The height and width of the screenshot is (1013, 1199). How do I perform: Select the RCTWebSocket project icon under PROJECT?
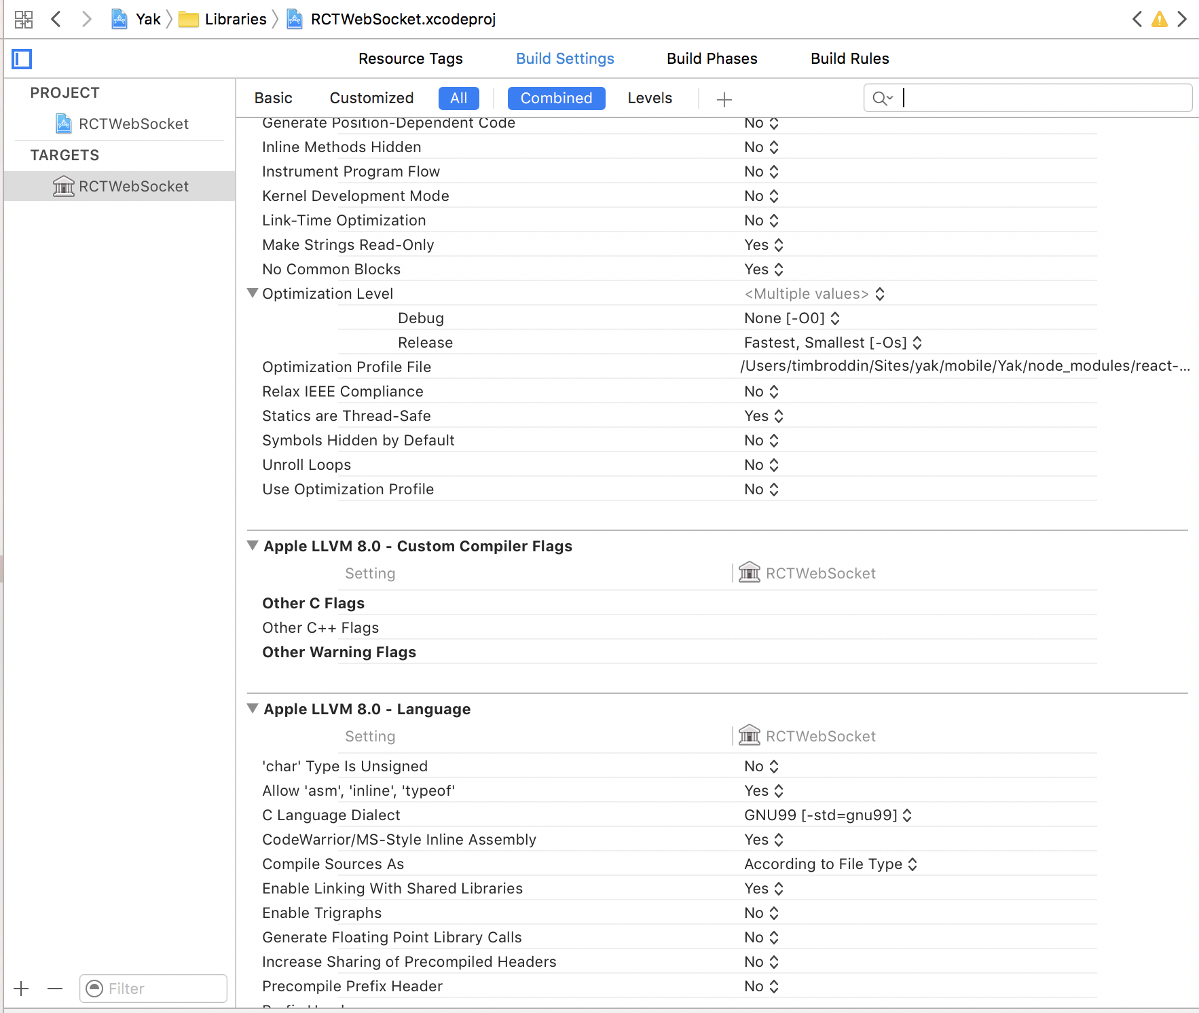[x=64, y=124]
